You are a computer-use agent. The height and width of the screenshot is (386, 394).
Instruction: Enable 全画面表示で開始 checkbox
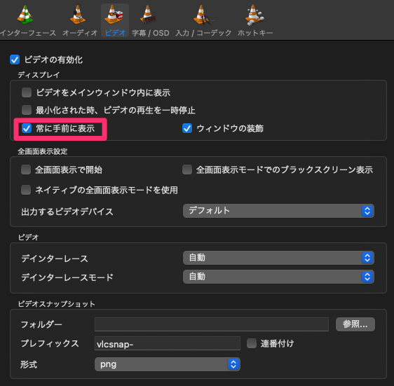click(26, 170)
